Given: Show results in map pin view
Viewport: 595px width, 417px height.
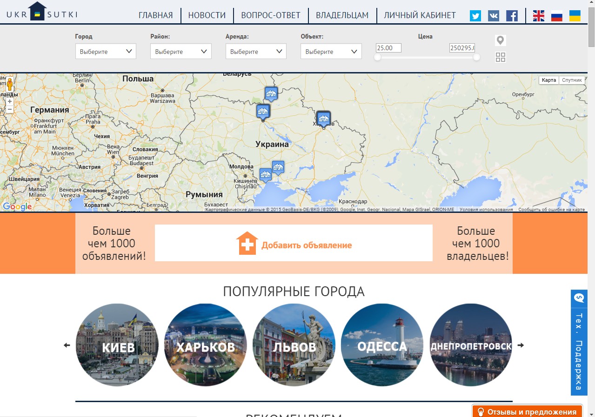Looking at the screenshot, I should (x=500, y=40).
